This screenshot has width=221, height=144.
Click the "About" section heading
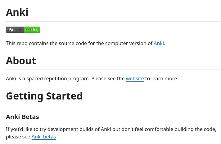click(x=21, y=61)
